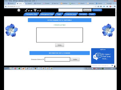Click the LeaNet logo sphere icon

pyautogui.click(x=19, y=10)
